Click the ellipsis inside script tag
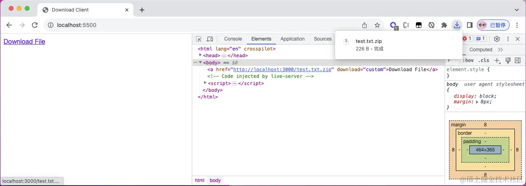Viewport: 526px width, 186px height. tap(234, 83)
